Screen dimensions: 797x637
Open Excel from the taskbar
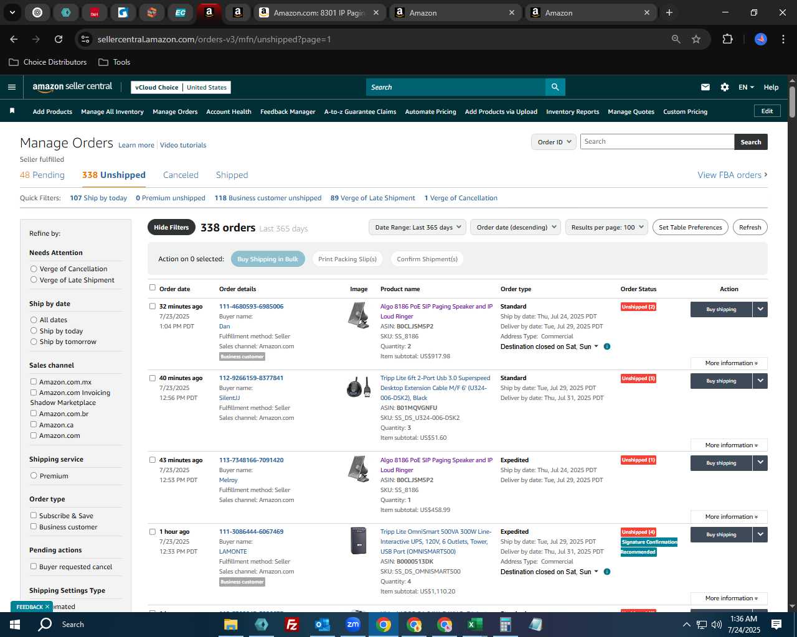[475, 625]
